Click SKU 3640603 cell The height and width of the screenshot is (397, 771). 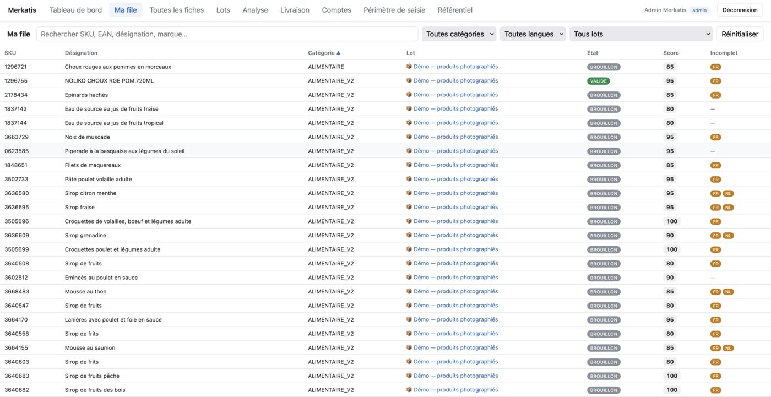coord(17,362)
